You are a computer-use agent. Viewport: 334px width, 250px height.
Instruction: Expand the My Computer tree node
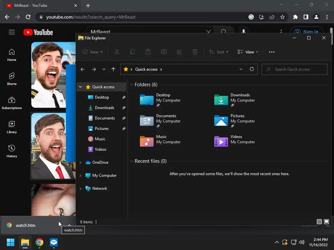click(x=81, y=175)
